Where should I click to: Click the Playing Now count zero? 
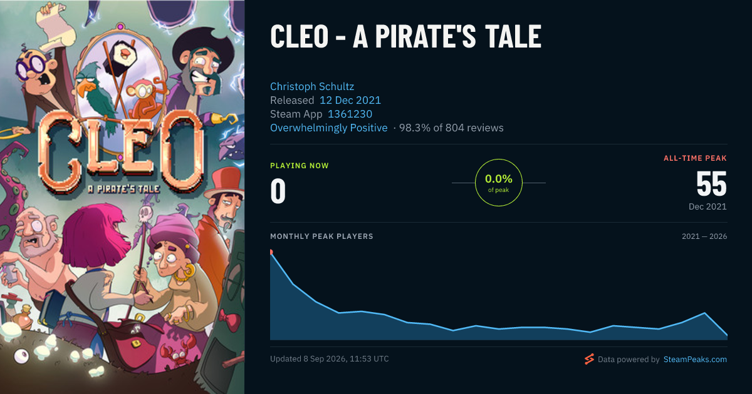(x=278, y=192)
